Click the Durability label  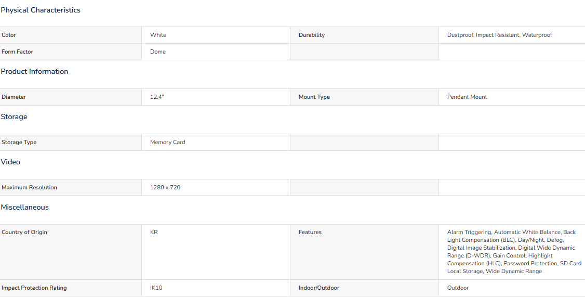tap(312, 35)
